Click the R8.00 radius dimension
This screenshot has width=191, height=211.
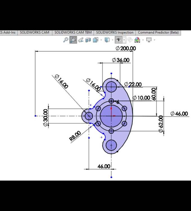(75, 136)
